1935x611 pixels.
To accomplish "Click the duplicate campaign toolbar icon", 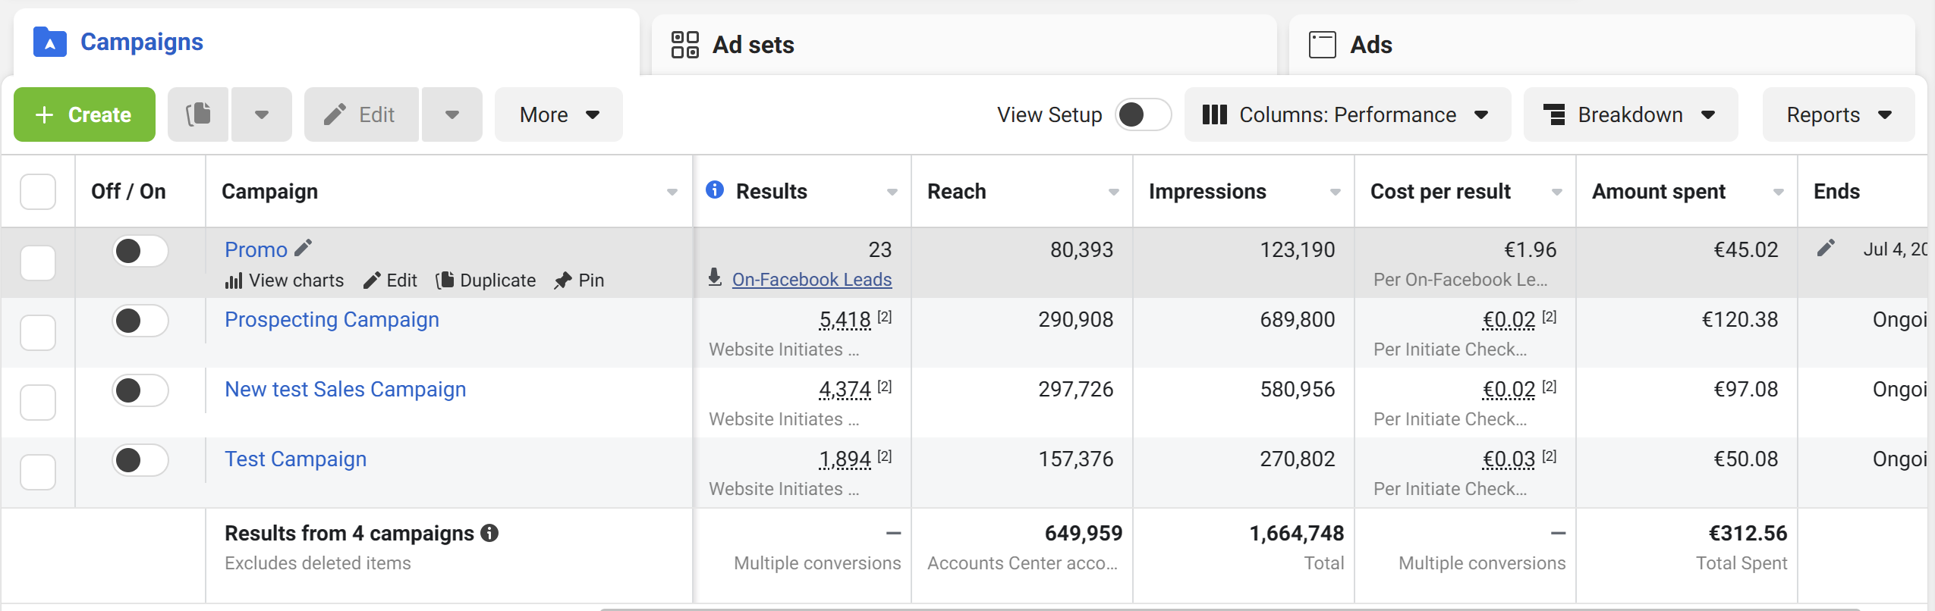I will (198, 114).
